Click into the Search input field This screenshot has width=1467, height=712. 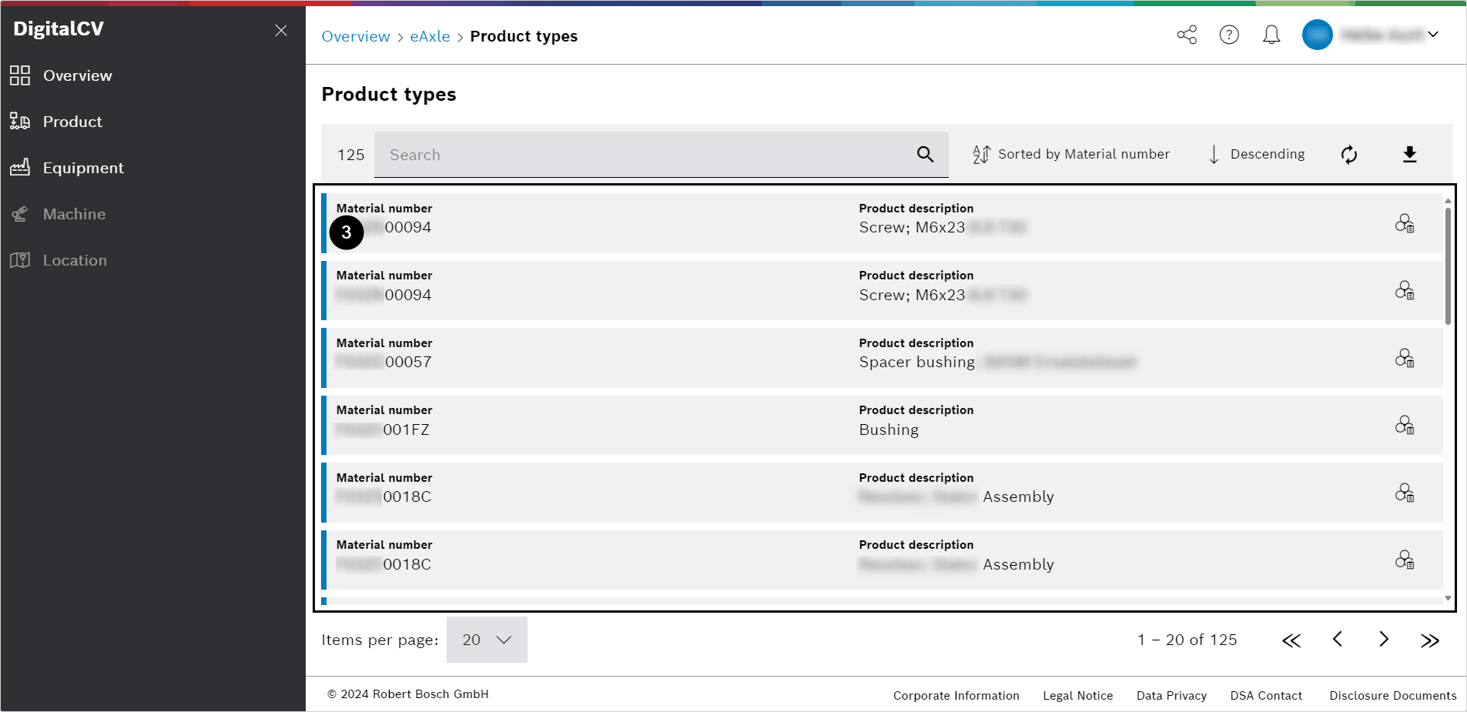643,155
